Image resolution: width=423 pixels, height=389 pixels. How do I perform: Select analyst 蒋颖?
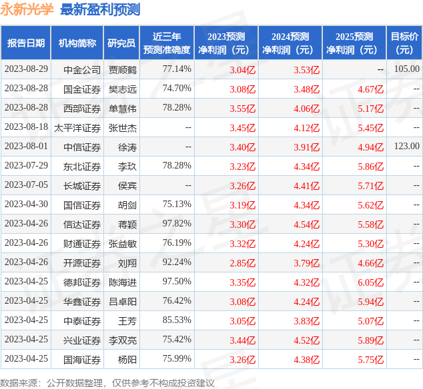[127, 224]
